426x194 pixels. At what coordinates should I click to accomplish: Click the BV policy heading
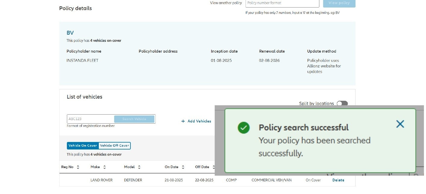click(70, 33)
